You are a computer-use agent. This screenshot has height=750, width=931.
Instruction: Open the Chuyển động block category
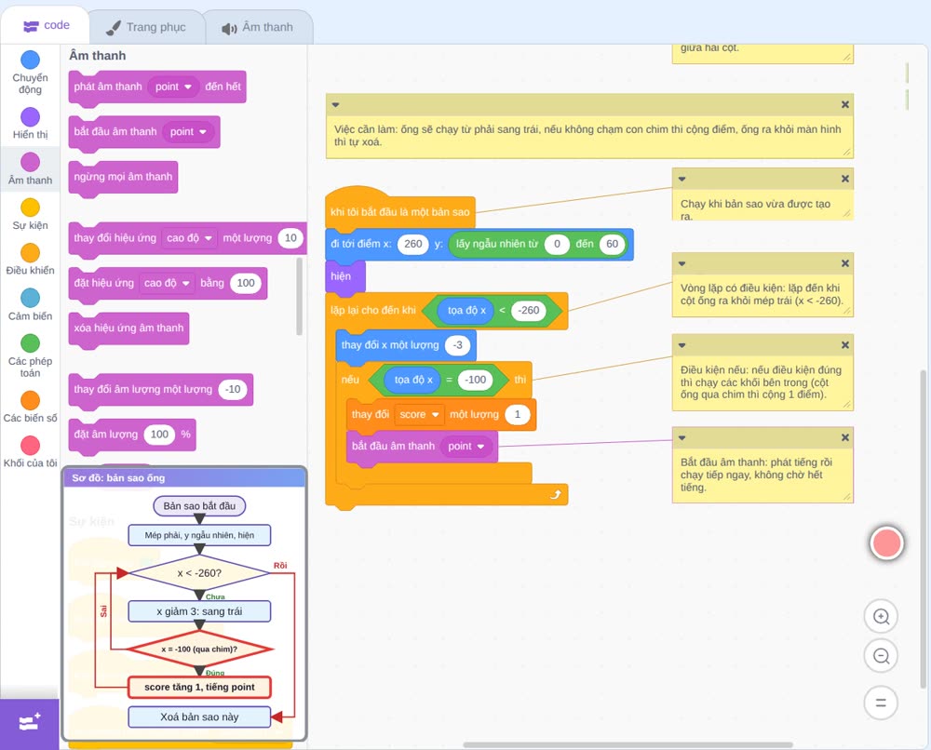[30, 73]
